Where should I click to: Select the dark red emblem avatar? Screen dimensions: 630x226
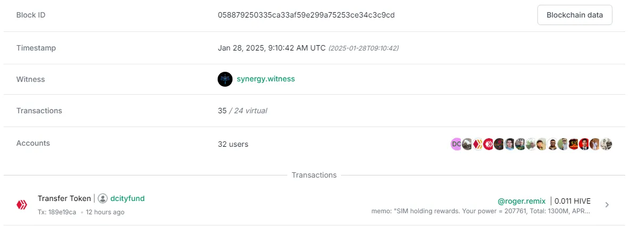click(499, 144)
